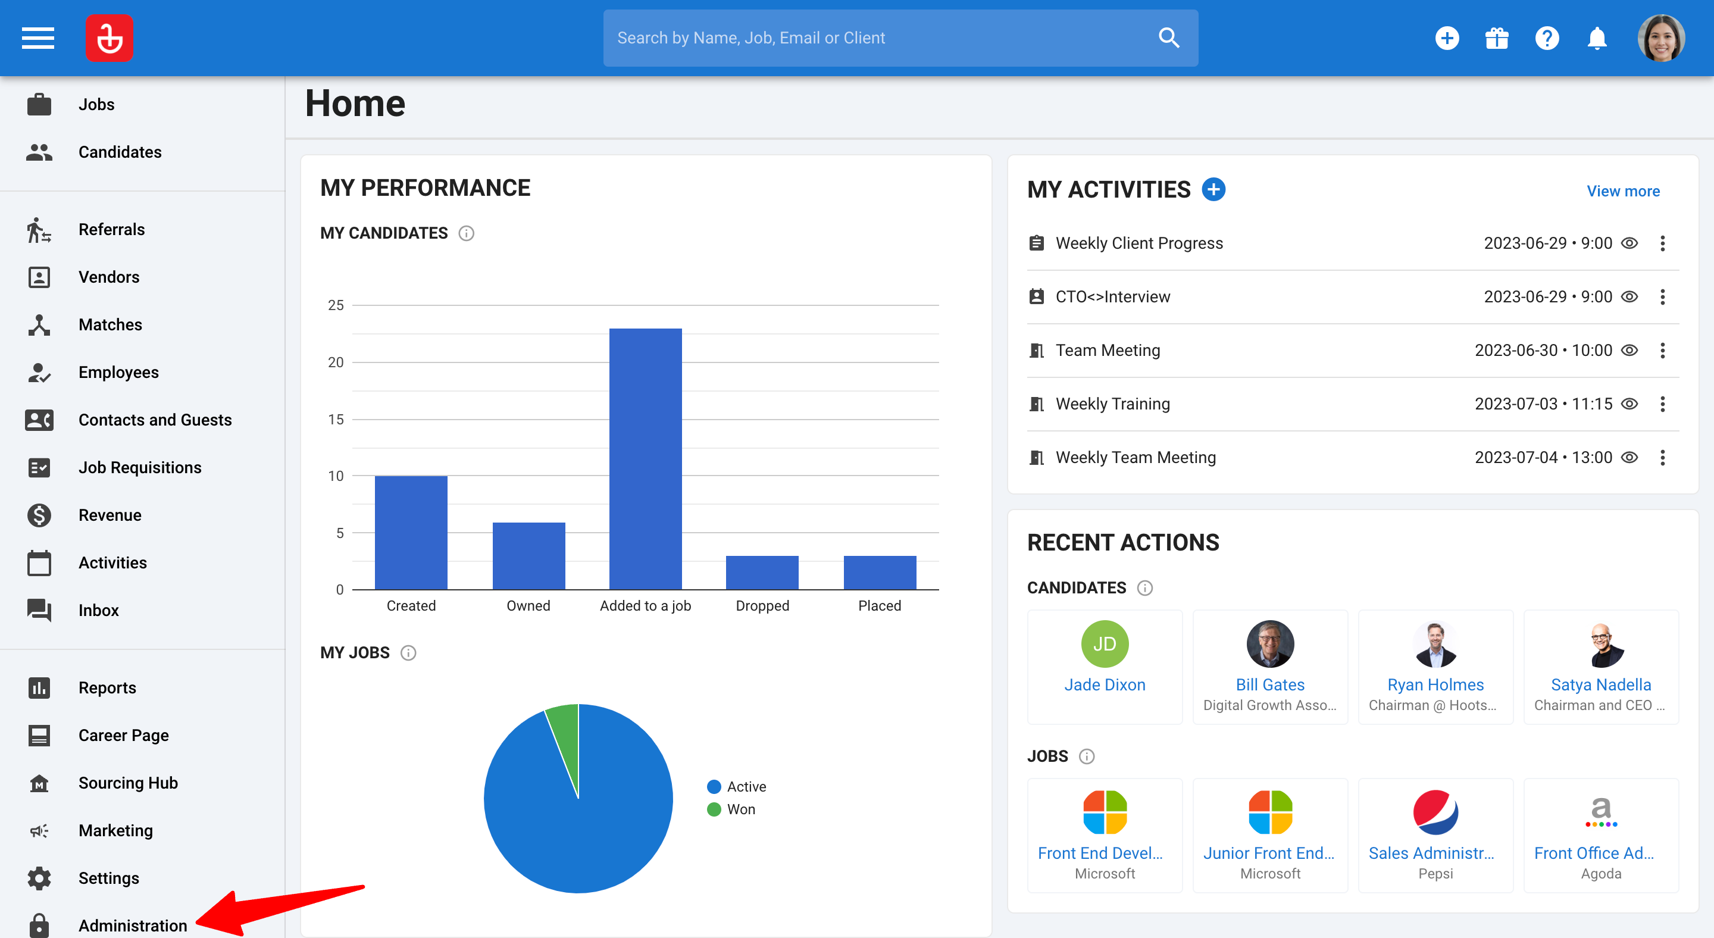Click the Added to a job bar
This screenshot has width=1714, height=938.
coord(645,459)
